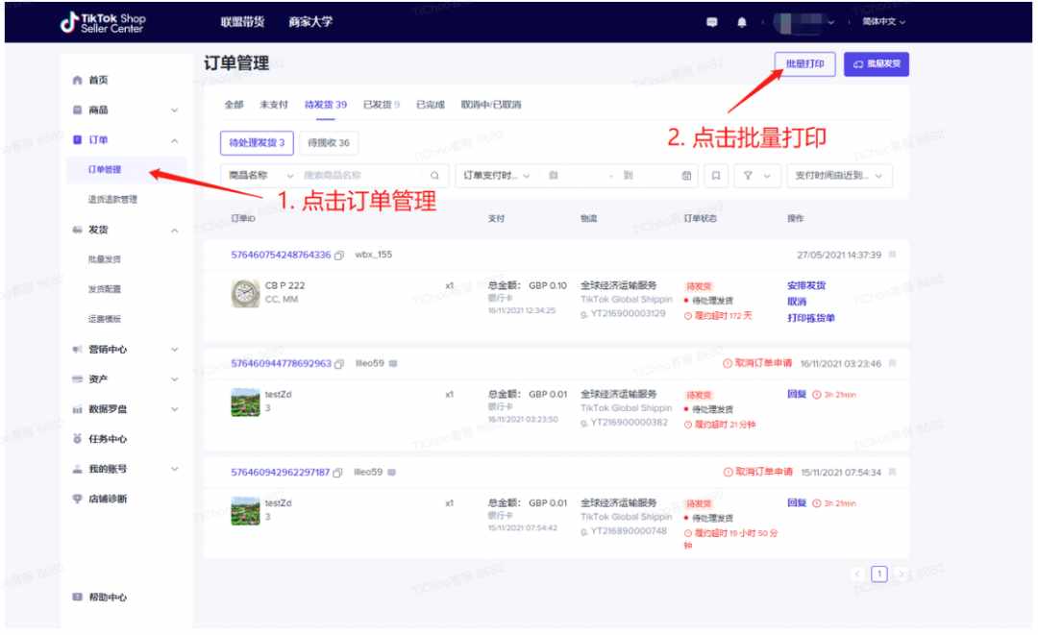
Task: Switch to the 待发货 39 tab
Action: pos(325,105)
